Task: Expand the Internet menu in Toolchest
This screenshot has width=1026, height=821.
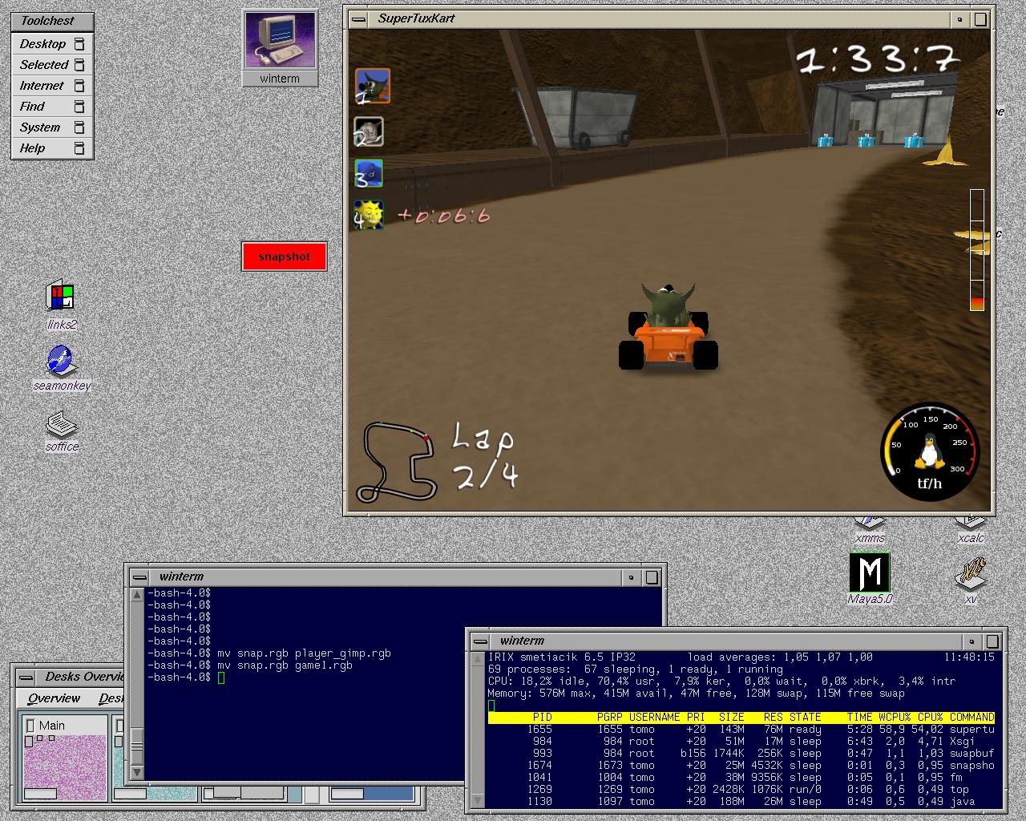Action: pyautogui.click(x=52, y=86)
